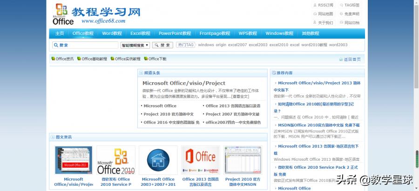Click the magnifier icon in search field
This screenshot has height=191, width=419.
pos(56,45)
